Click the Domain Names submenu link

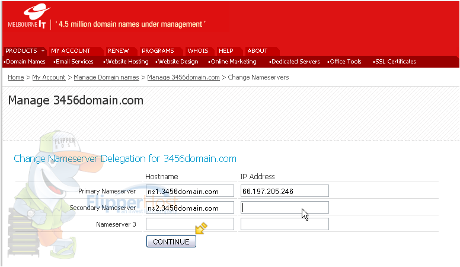click(x=25, y=61)
